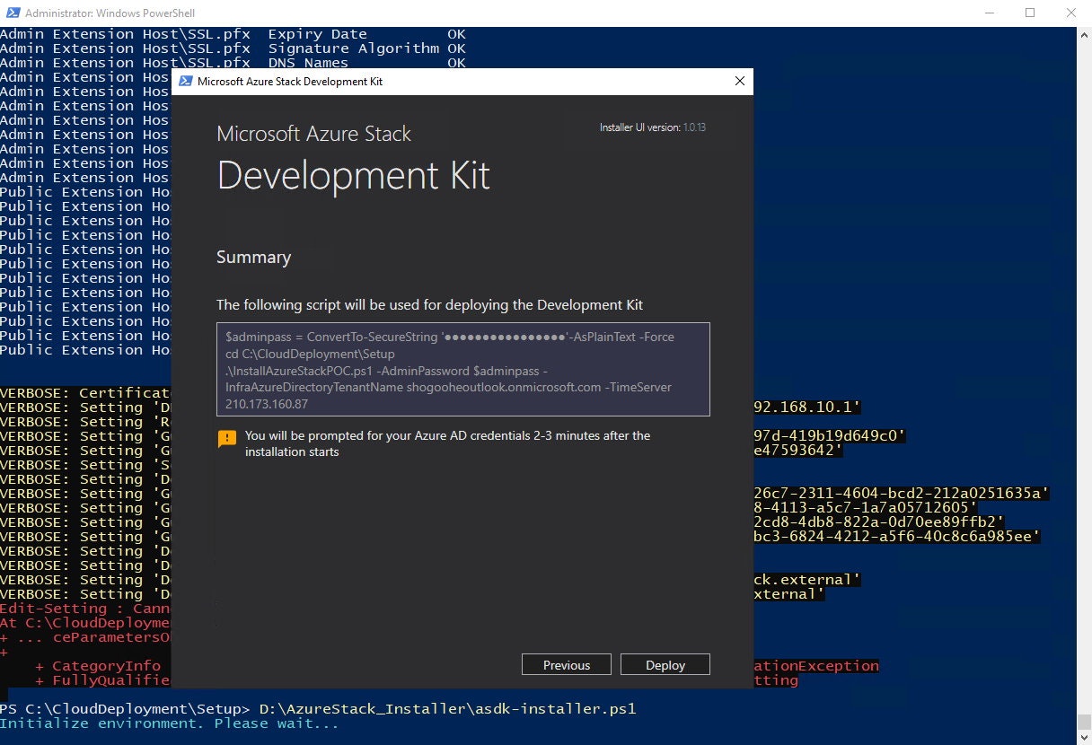Click the 'Initialize environment. Please wait...' line
Image resolution: width=1092 pixels, height=745 pixels.
(x=170, y=723)
